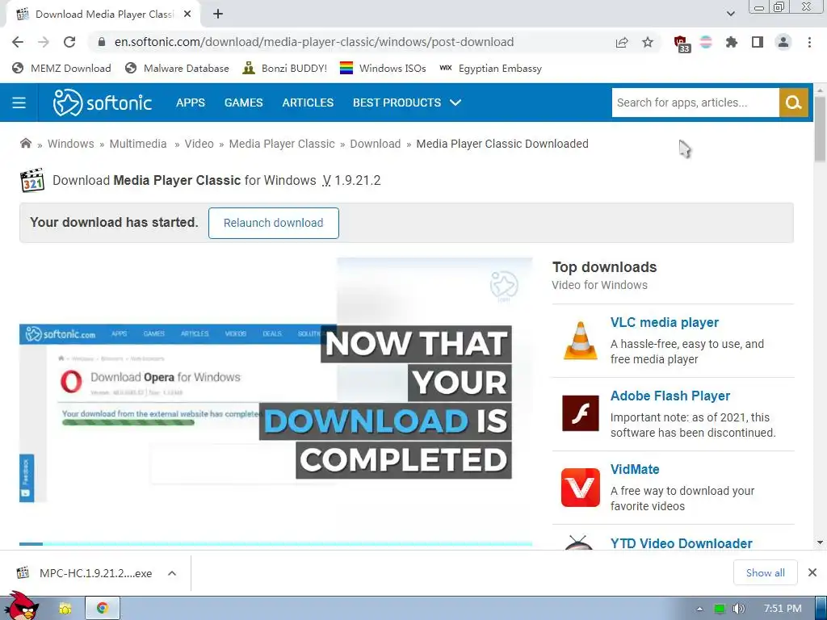The height and width of the screenshot is (620, 827).
Task: Reload the current page
Action: point(69,42)
